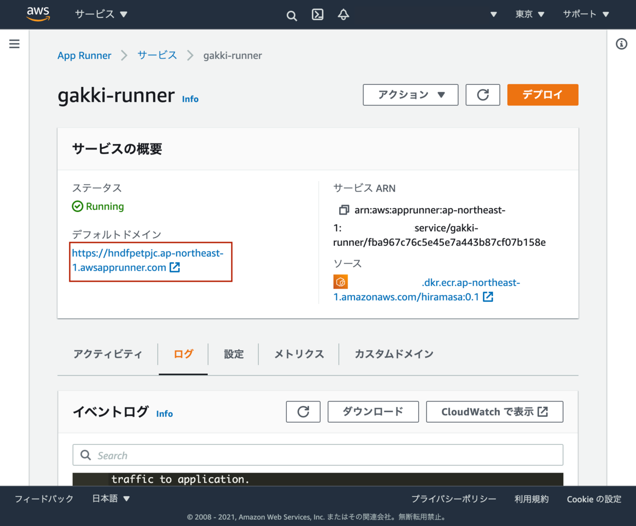Select the ログ tab
Viewport: 636px width, 526px height.
pos(183,354)
